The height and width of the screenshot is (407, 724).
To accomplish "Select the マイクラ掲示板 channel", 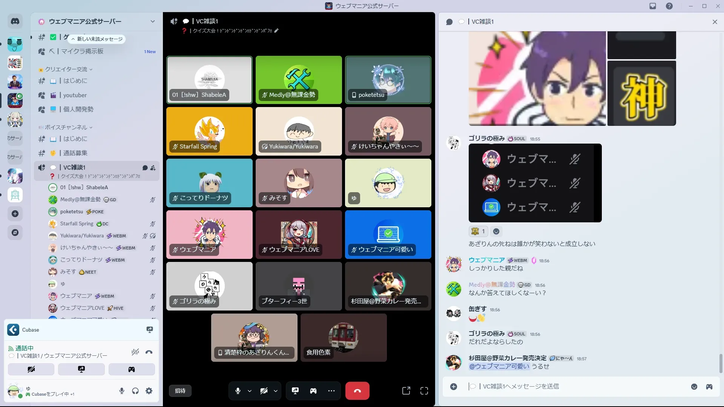I will (82, 51).
